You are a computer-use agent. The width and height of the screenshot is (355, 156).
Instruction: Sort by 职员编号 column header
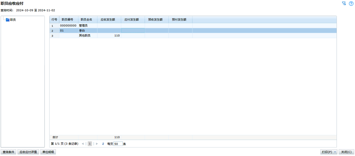coord(67,20)
